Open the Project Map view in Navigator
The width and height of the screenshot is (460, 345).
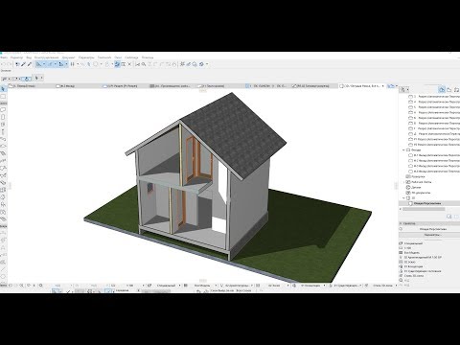click(442, 90)
